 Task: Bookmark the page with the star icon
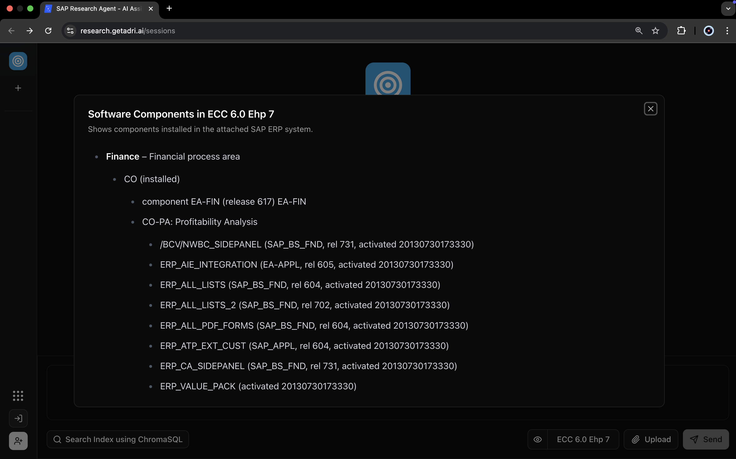tap(655, 31)
